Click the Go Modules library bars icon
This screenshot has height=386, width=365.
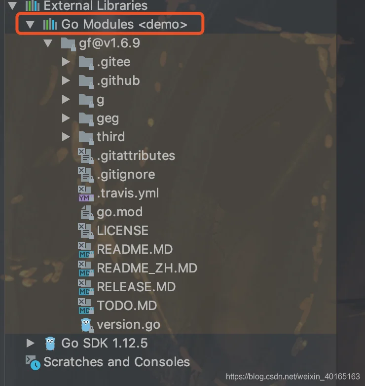coord(50,24)
